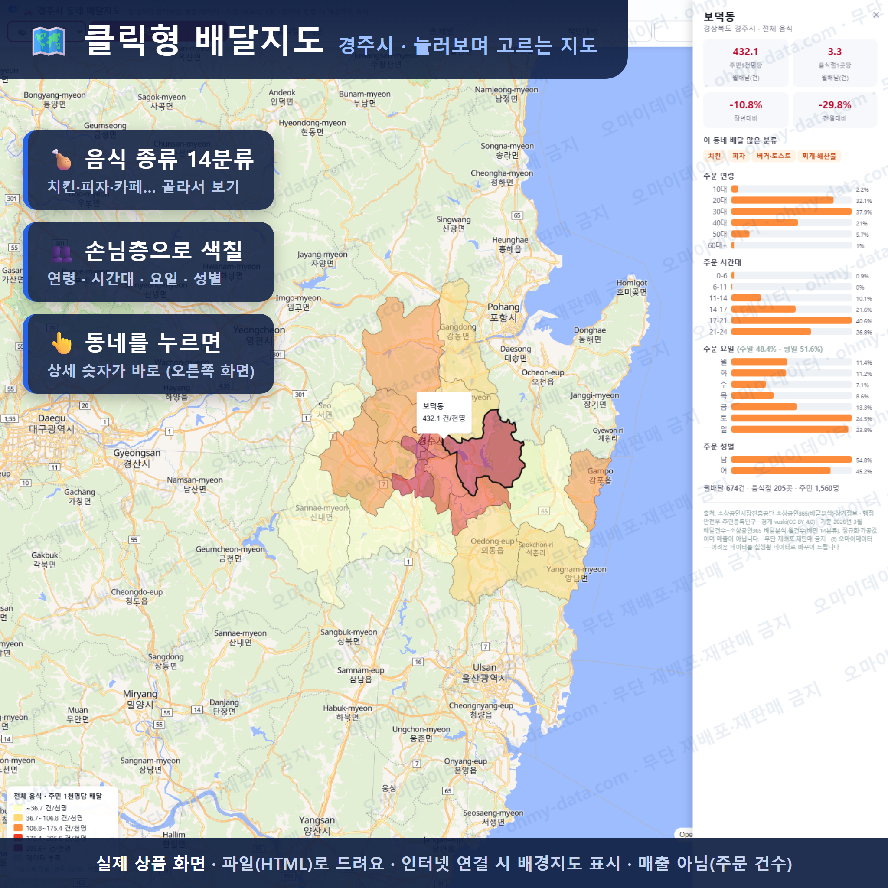Select the 피자 category tag
The width and height of the screenshot is (888, 888).
(738, 156)
